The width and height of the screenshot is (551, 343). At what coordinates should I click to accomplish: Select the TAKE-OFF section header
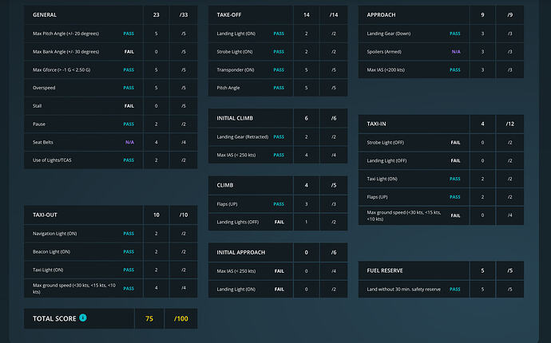coord(229,14)
